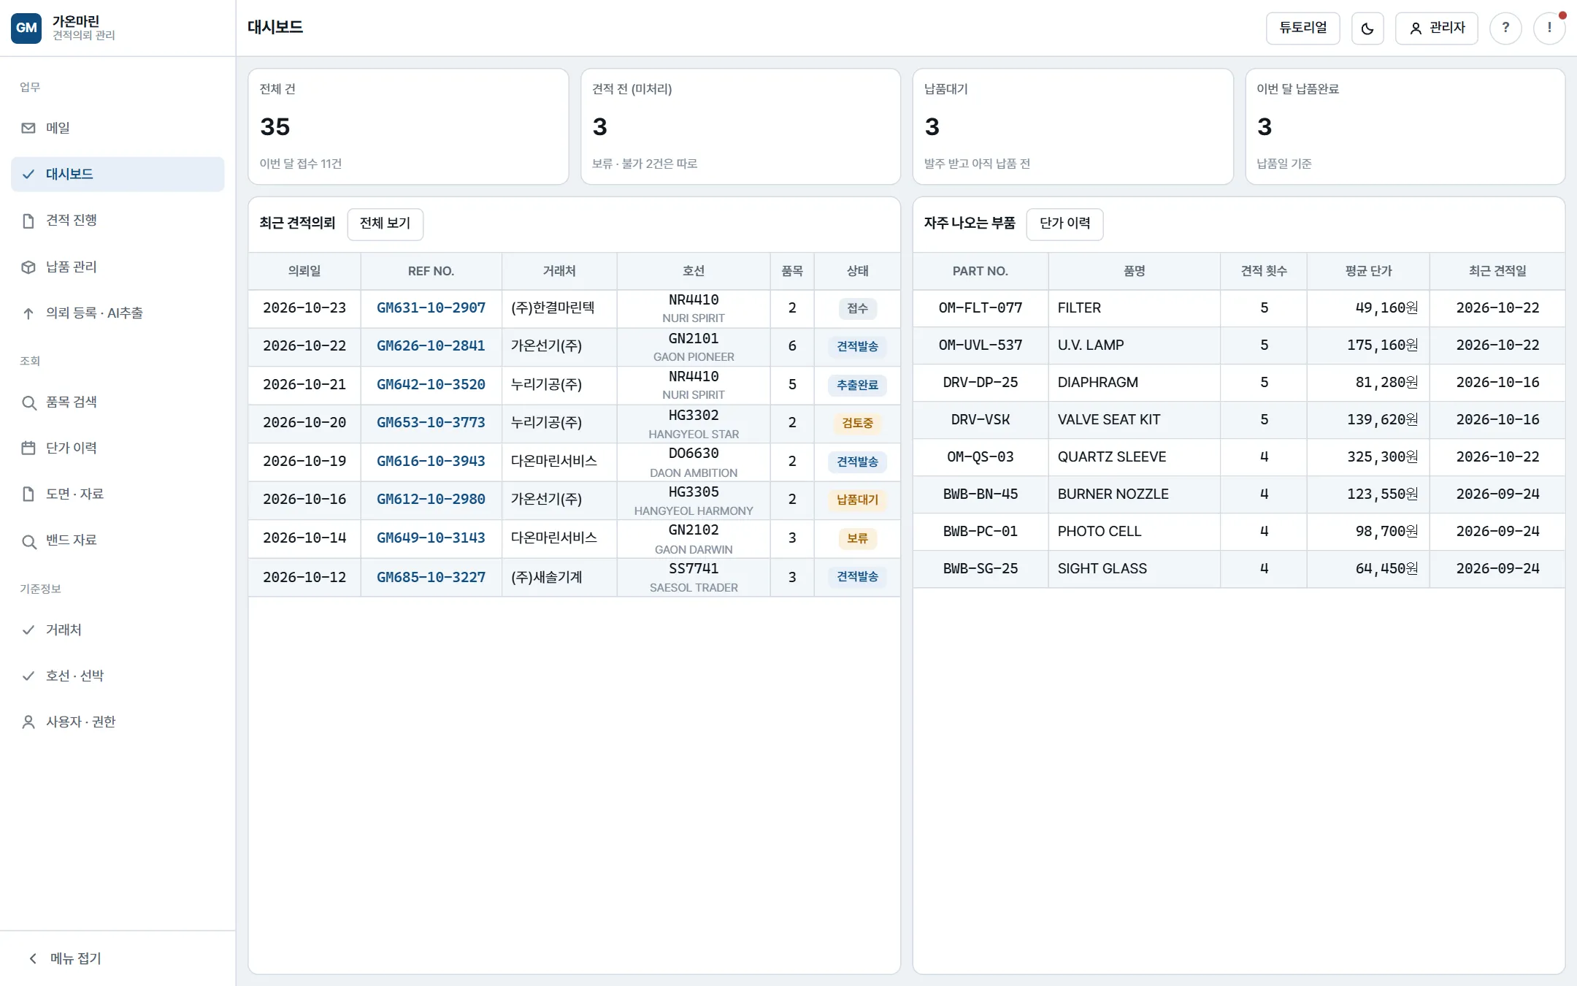The width and height of the screenshot is (1577, 986).
Task: Open 견적 진행 page
Action: click(x=118, y=221)
